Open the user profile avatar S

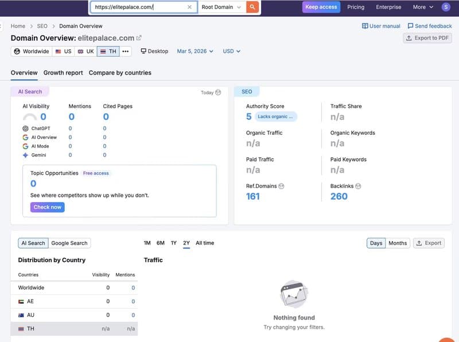446,7
